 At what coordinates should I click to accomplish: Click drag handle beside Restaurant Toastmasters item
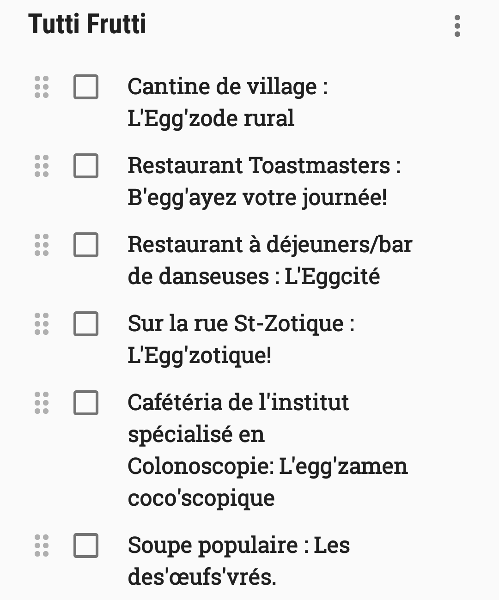[x=42, y=166]
